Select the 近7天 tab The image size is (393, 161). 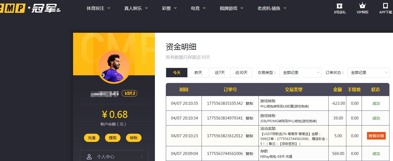tap(220, 73)
